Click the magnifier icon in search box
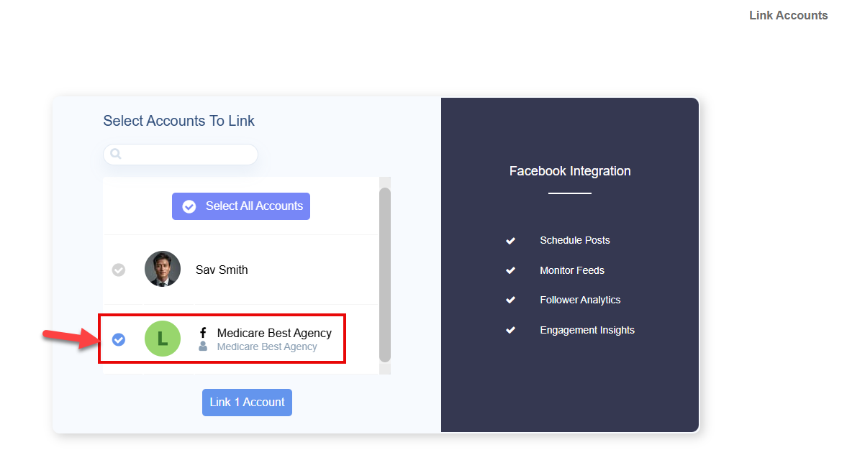Screen dimensions: 847x450 [116, 154]
